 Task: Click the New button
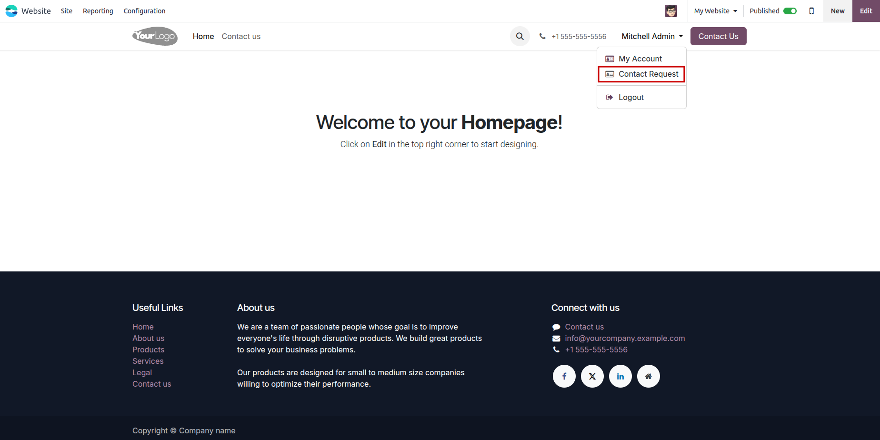(838, 11)
